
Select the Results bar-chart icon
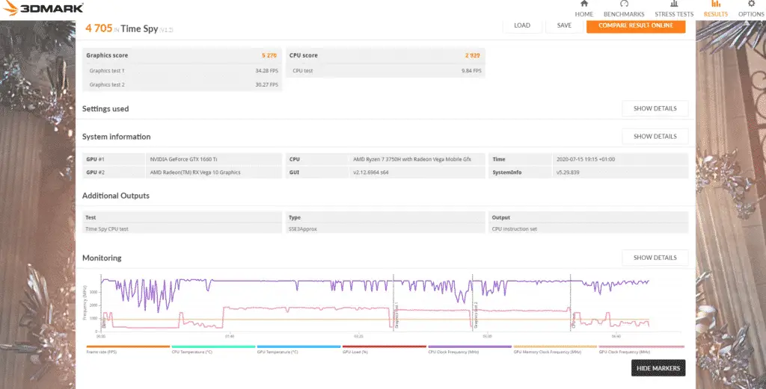pos(716,4)
